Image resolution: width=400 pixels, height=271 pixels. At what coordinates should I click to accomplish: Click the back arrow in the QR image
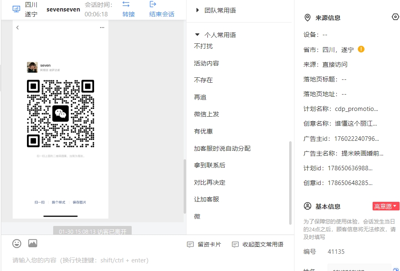pyautogui.click(x=17, y=27)
